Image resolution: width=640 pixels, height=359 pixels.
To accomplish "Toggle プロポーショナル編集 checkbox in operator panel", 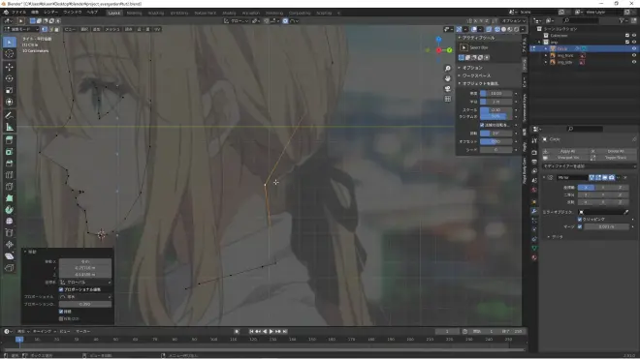I will click(61, 289).
